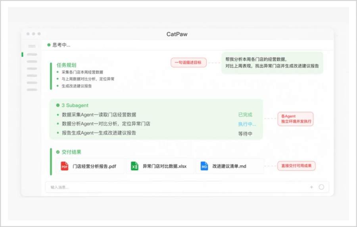Open the 门店经营分析报告.pdf file card
The image size is (357, 227).
click(x=90, y=166)
